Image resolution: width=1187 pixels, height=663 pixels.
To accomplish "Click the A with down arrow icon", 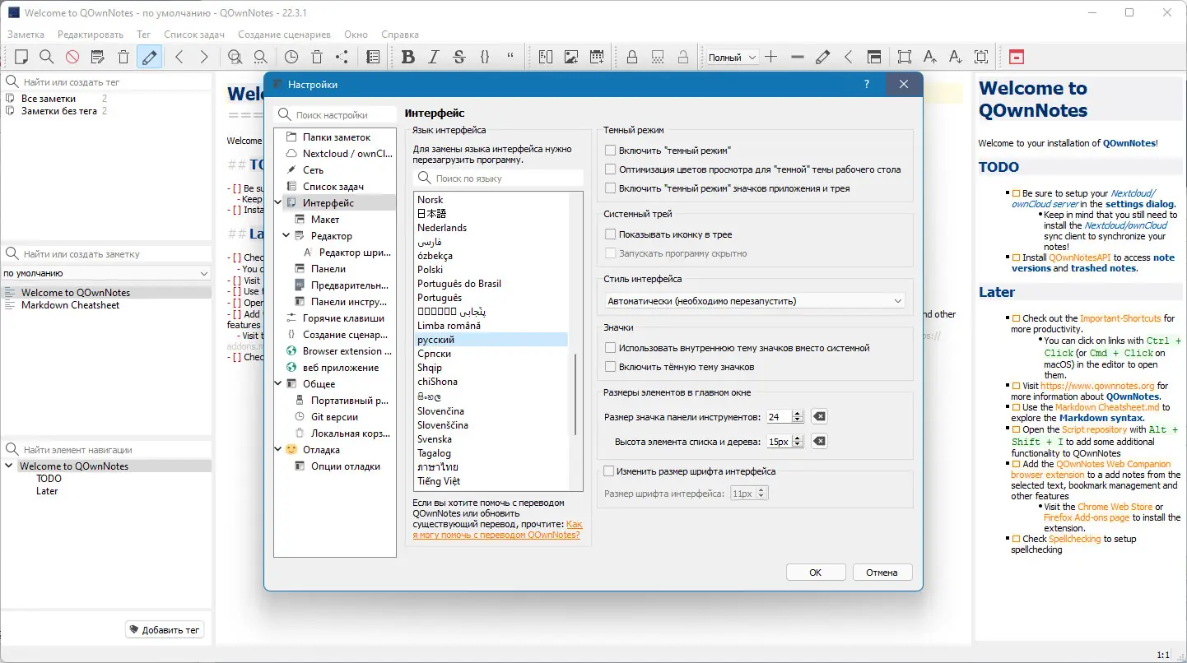I will click(x=956, y=57).
